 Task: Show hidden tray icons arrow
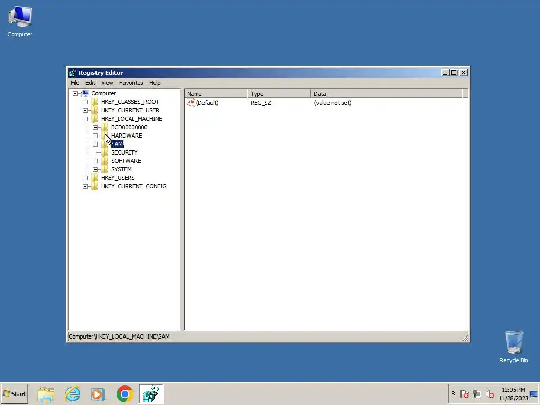[x=453, y=393]
